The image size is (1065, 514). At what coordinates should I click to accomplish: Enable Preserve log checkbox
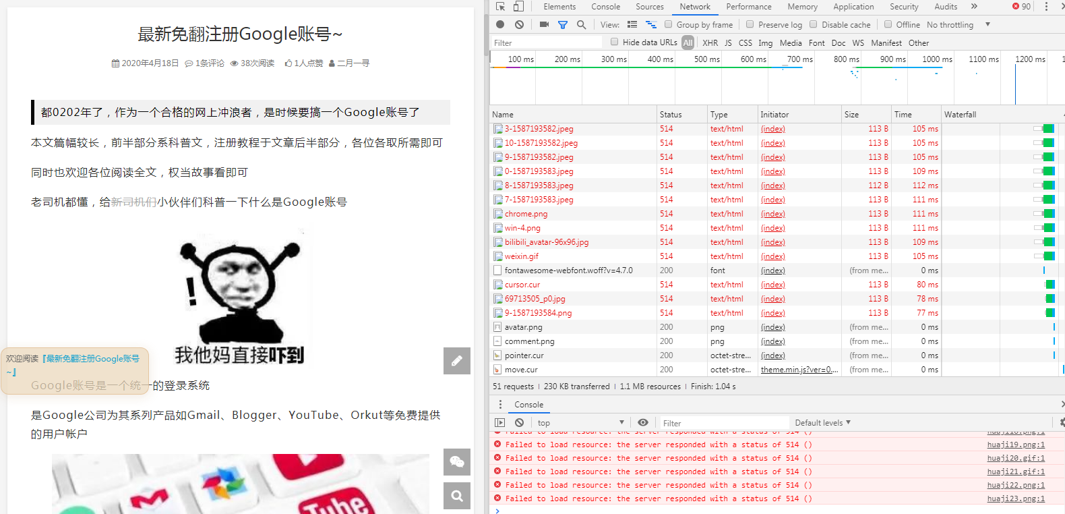pos(750,24)
